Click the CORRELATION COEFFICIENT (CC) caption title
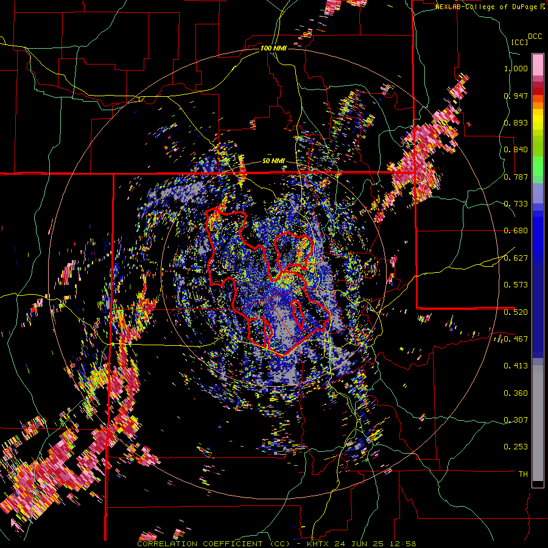548x548 pixels. coord(214,544)
